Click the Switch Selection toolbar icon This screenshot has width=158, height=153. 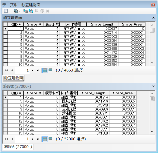(x=31, y=11)
